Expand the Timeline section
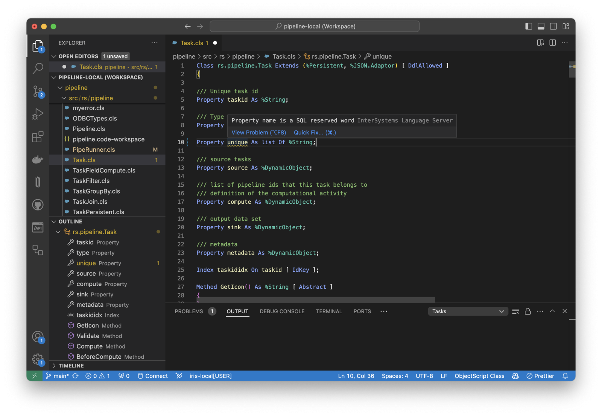 71,366
